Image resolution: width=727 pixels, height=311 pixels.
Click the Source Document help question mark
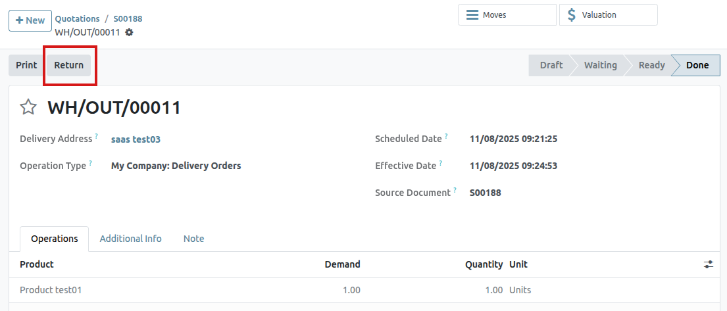pos(455,191)
